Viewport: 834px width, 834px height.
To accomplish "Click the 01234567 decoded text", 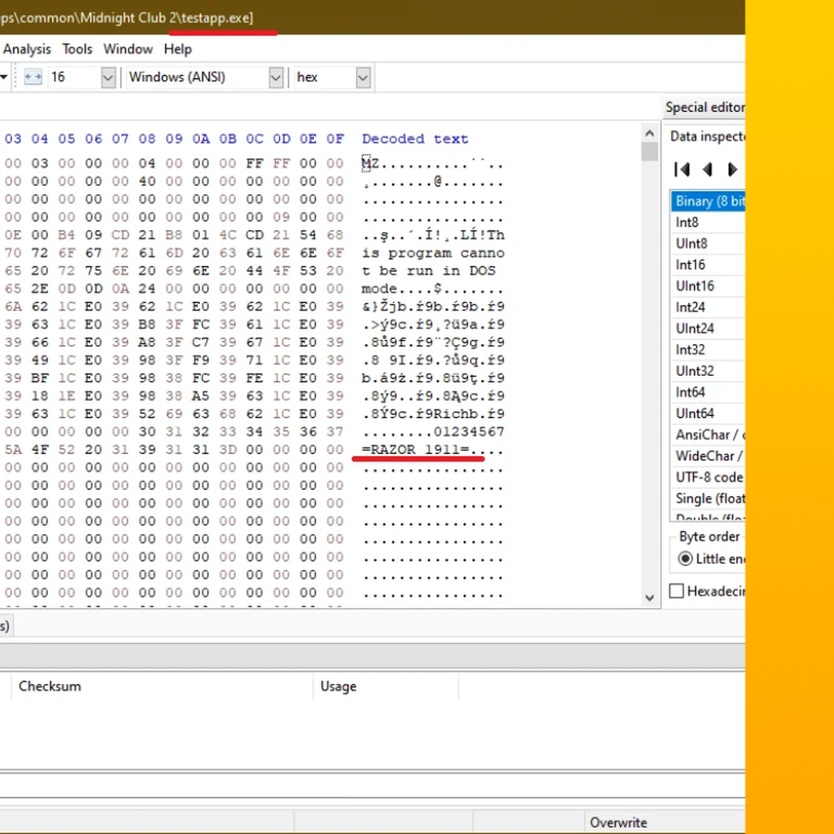I will pos(469,432).
